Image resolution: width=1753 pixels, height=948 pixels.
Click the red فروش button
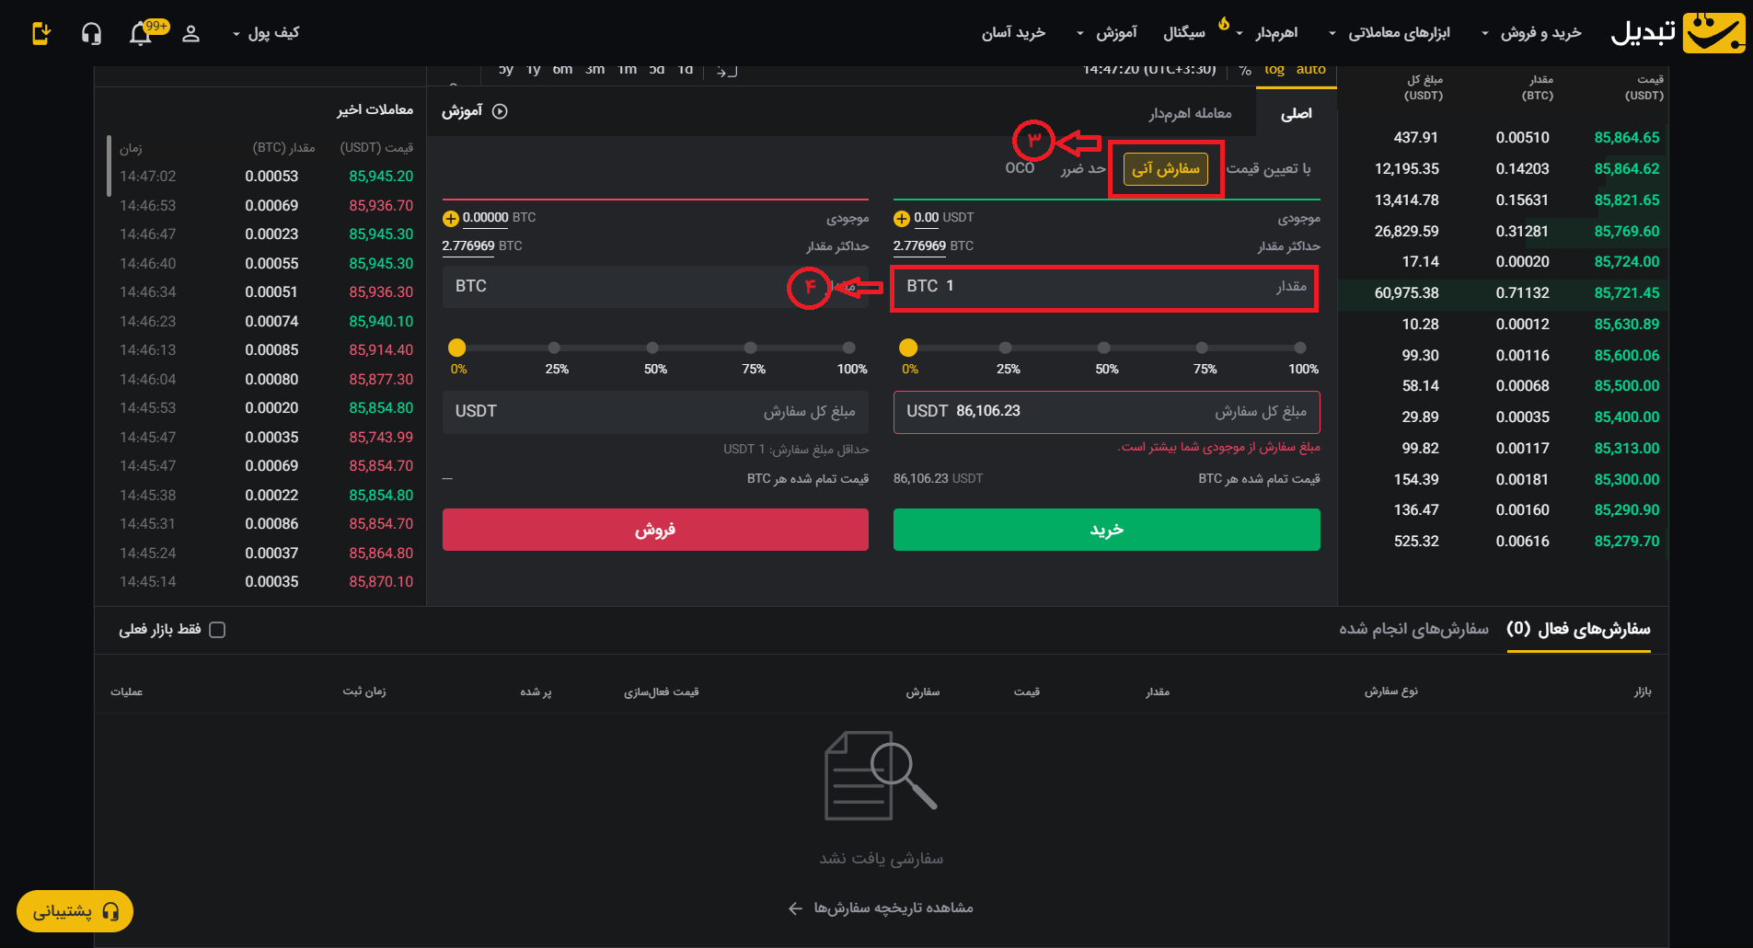pos(655,530)
